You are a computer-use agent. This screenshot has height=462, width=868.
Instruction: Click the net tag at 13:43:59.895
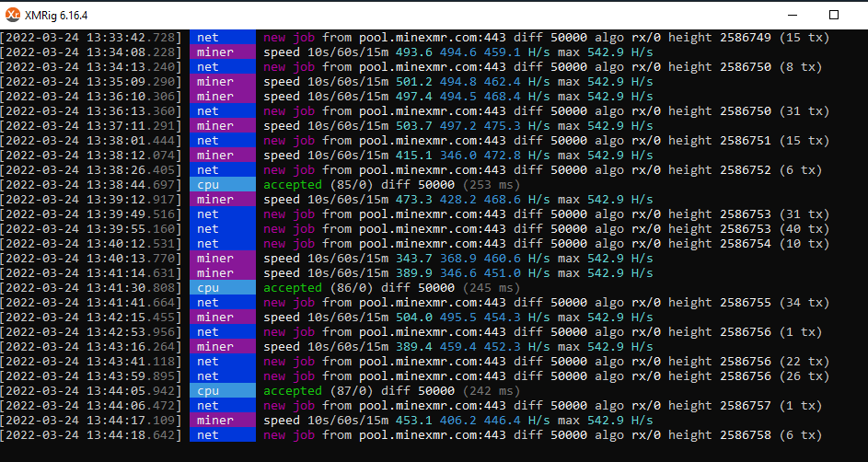pos(223,376)
